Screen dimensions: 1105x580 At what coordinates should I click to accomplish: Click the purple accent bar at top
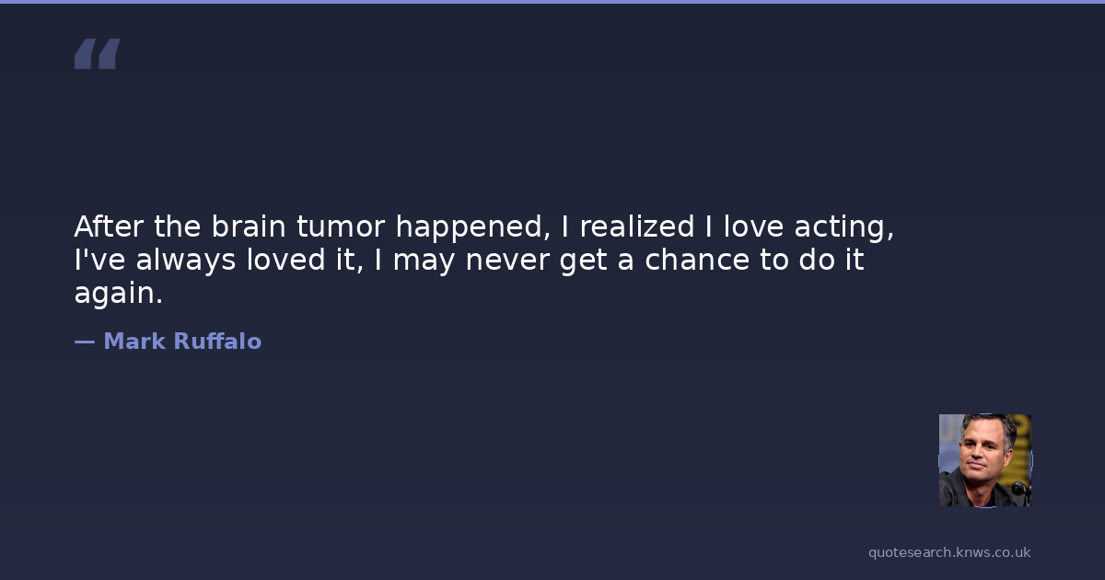click(552, 2)
